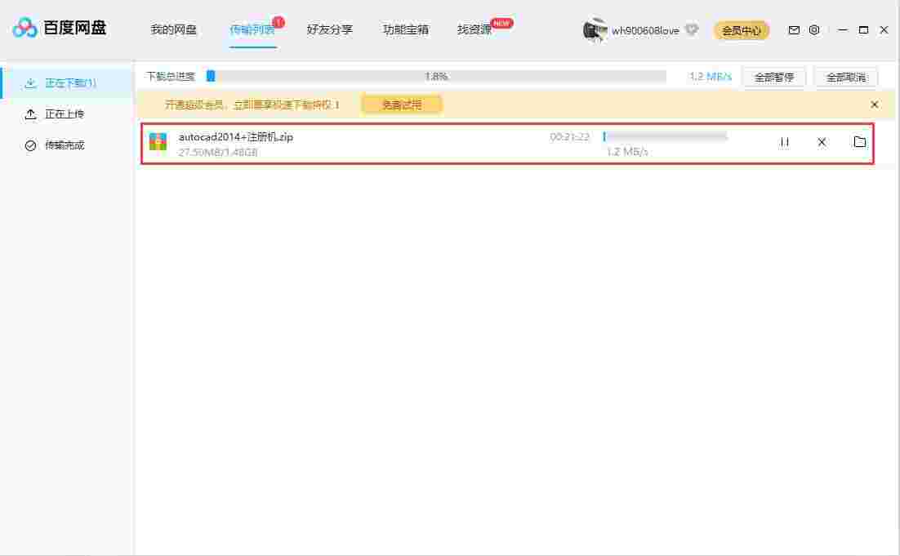900x556 pixels.
Task: Cancel the autocad2014 download
Action: pos(822,142)
